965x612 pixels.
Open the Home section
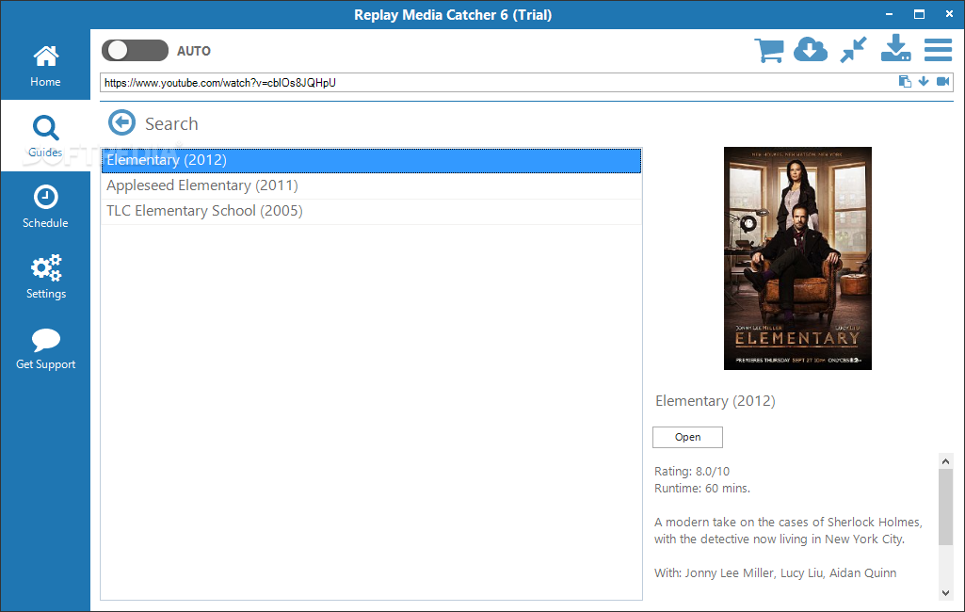[x=45, y=66]
